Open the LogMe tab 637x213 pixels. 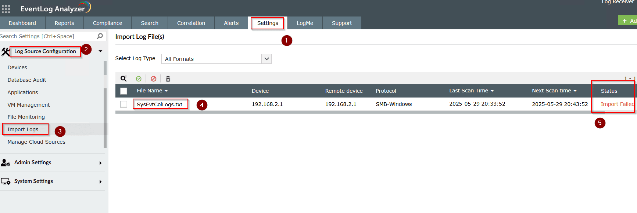point(305,23)
